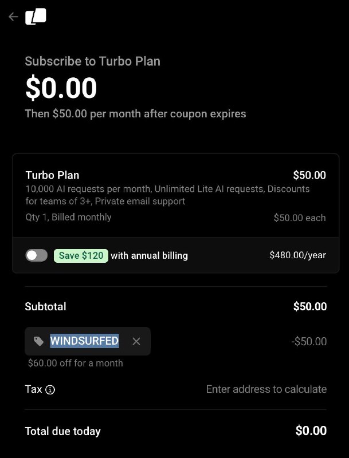This screenshot has height=458, width=349.
Task: Click the Subscribe to Turbo Plan heading
Action: (92, 61)
